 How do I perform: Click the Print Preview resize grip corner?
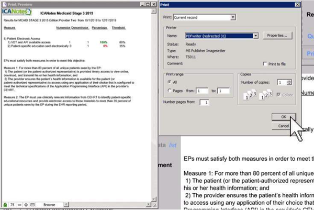coord(154,205)
